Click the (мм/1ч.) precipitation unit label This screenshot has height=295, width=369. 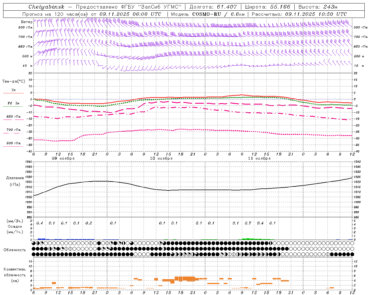coord(15,232)
